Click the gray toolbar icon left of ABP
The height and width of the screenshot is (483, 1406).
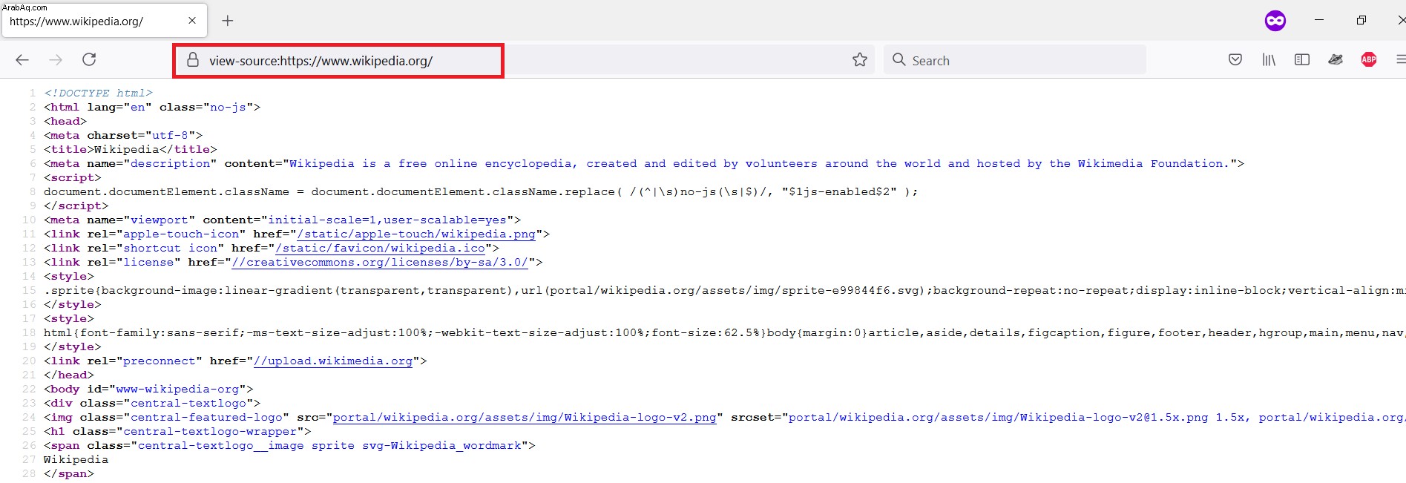(1336, 59)
